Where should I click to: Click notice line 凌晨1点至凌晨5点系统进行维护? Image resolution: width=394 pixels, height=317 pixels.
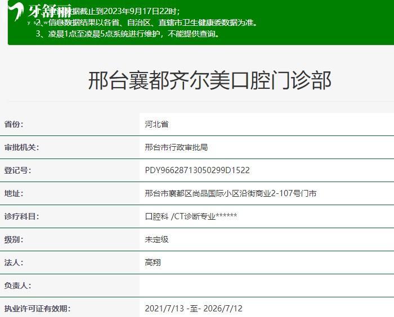(128, 34)
